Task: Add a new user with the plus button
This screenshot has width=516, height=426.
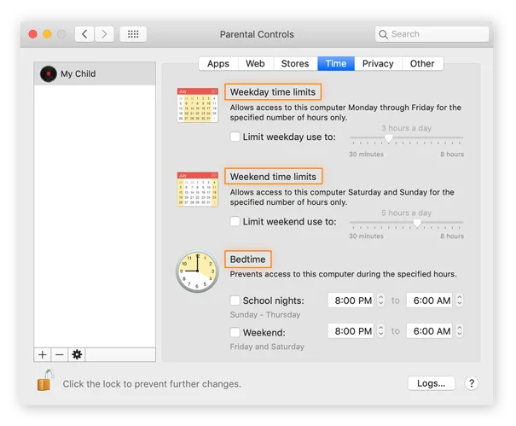Action: [43, 354]
